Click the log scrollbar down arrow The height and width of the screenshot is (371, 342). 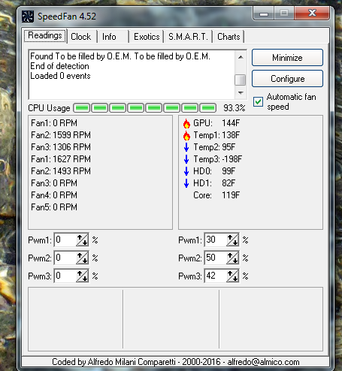click(241, 93)
